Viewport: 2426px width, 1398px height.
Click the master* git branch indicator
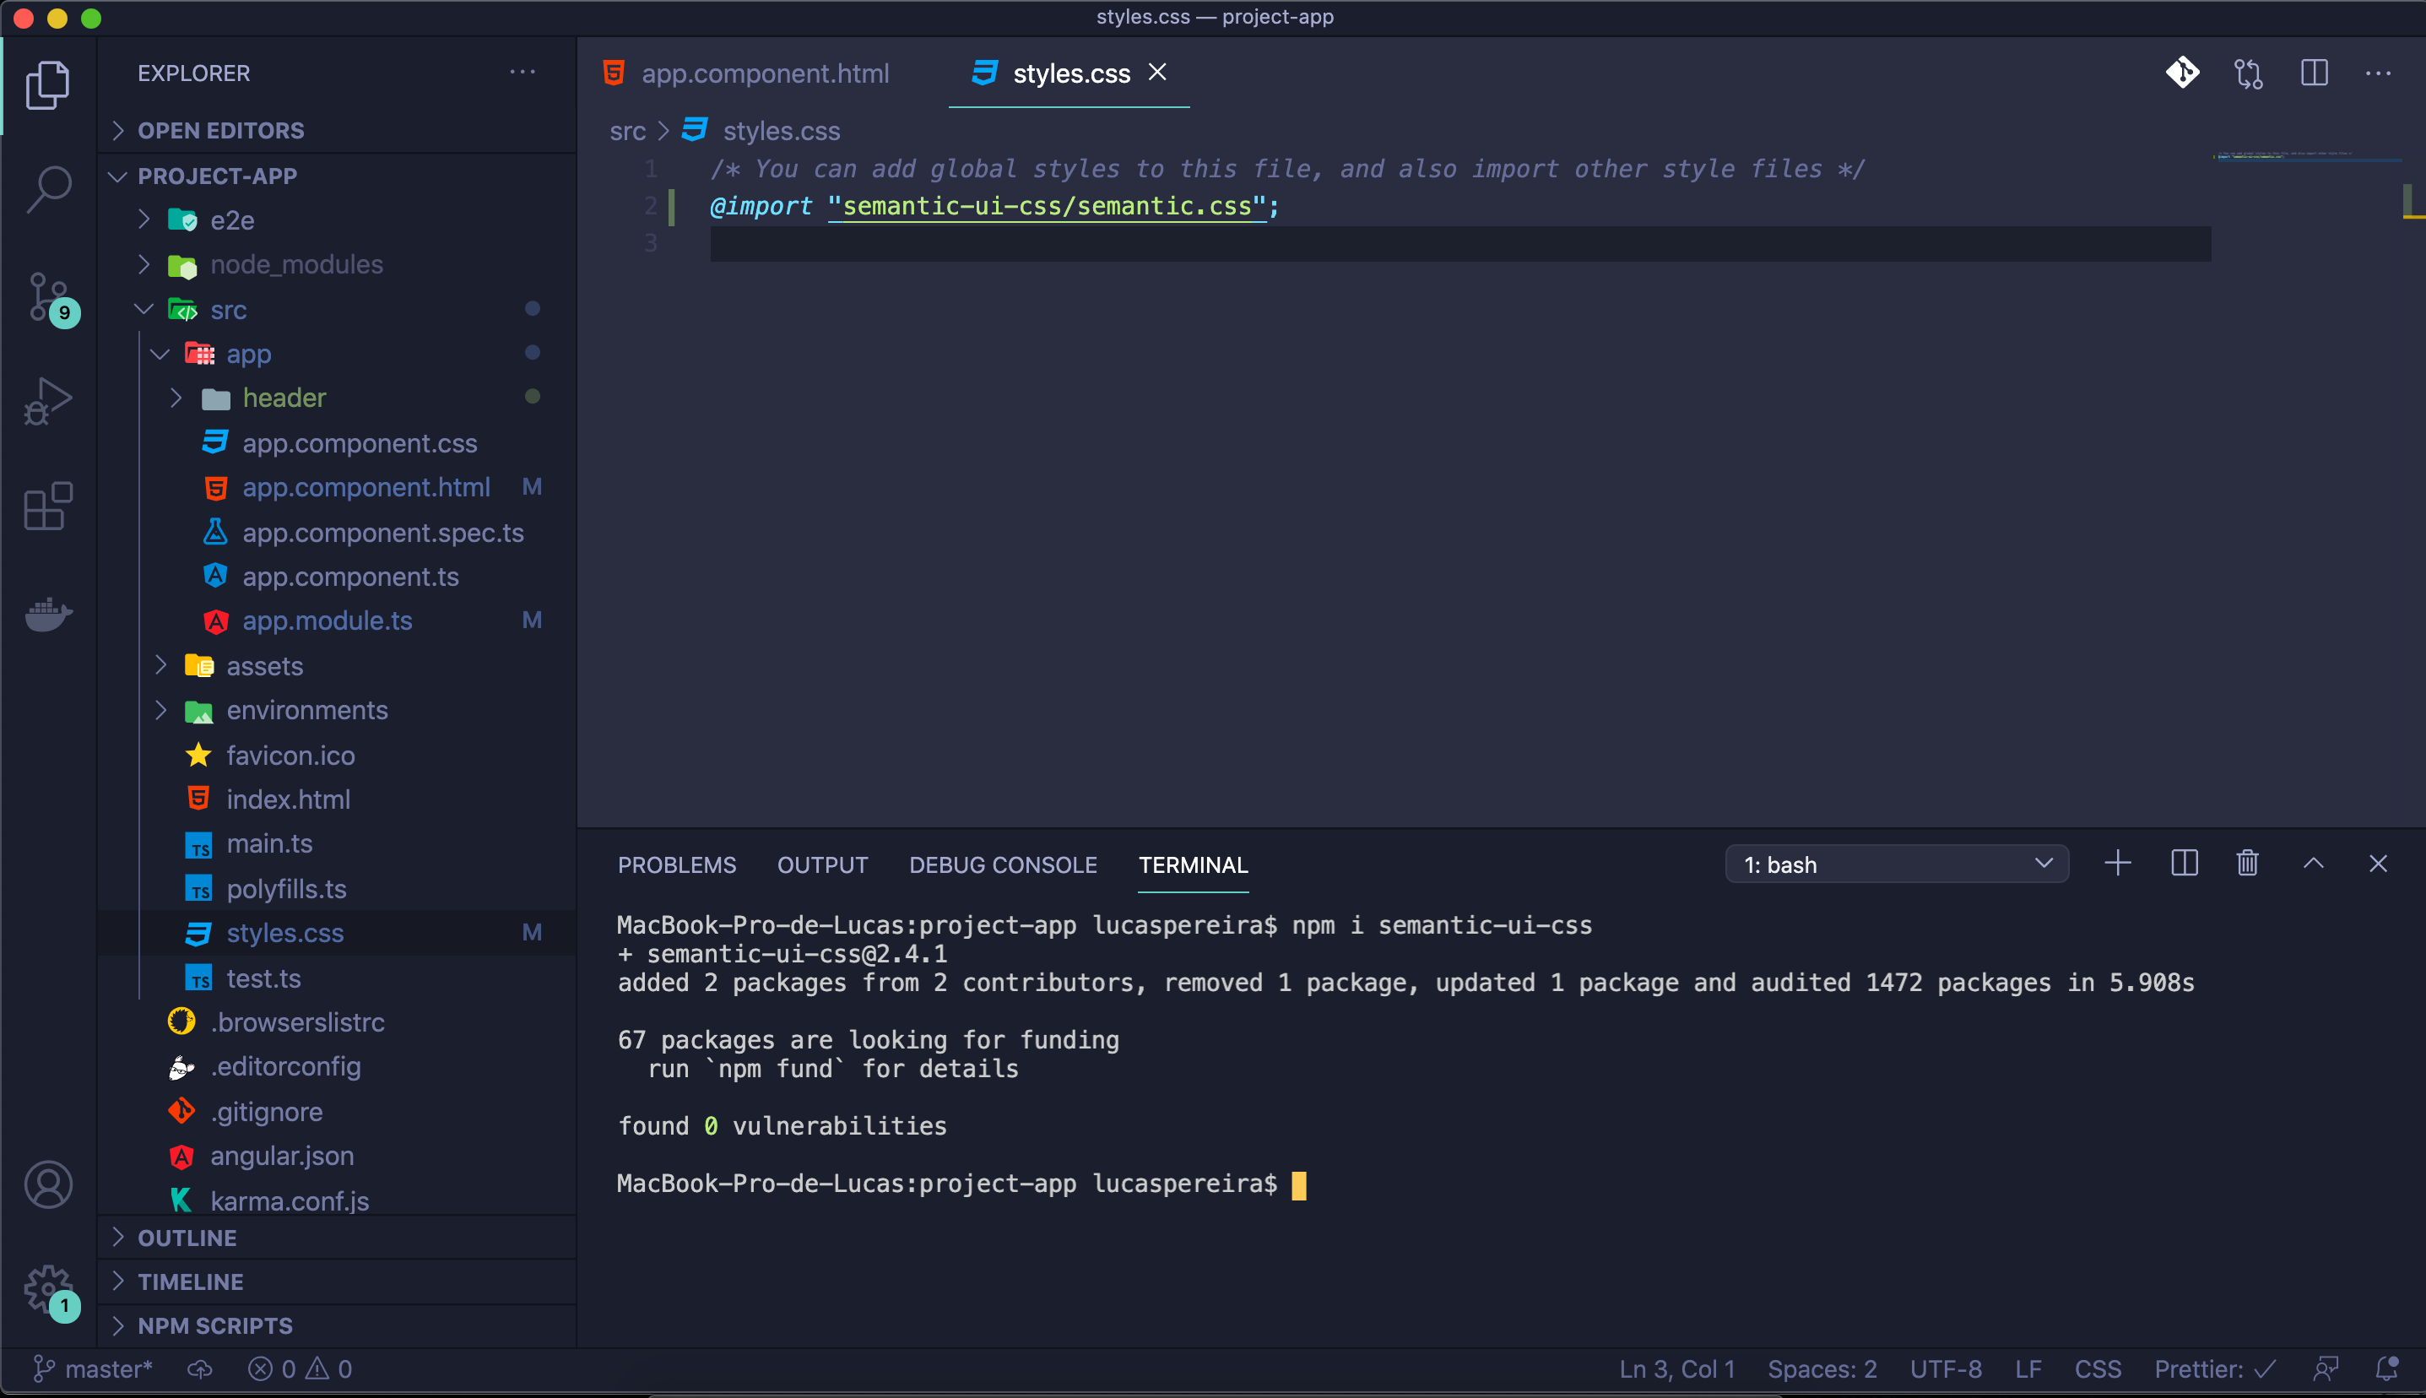point(94,1368)
